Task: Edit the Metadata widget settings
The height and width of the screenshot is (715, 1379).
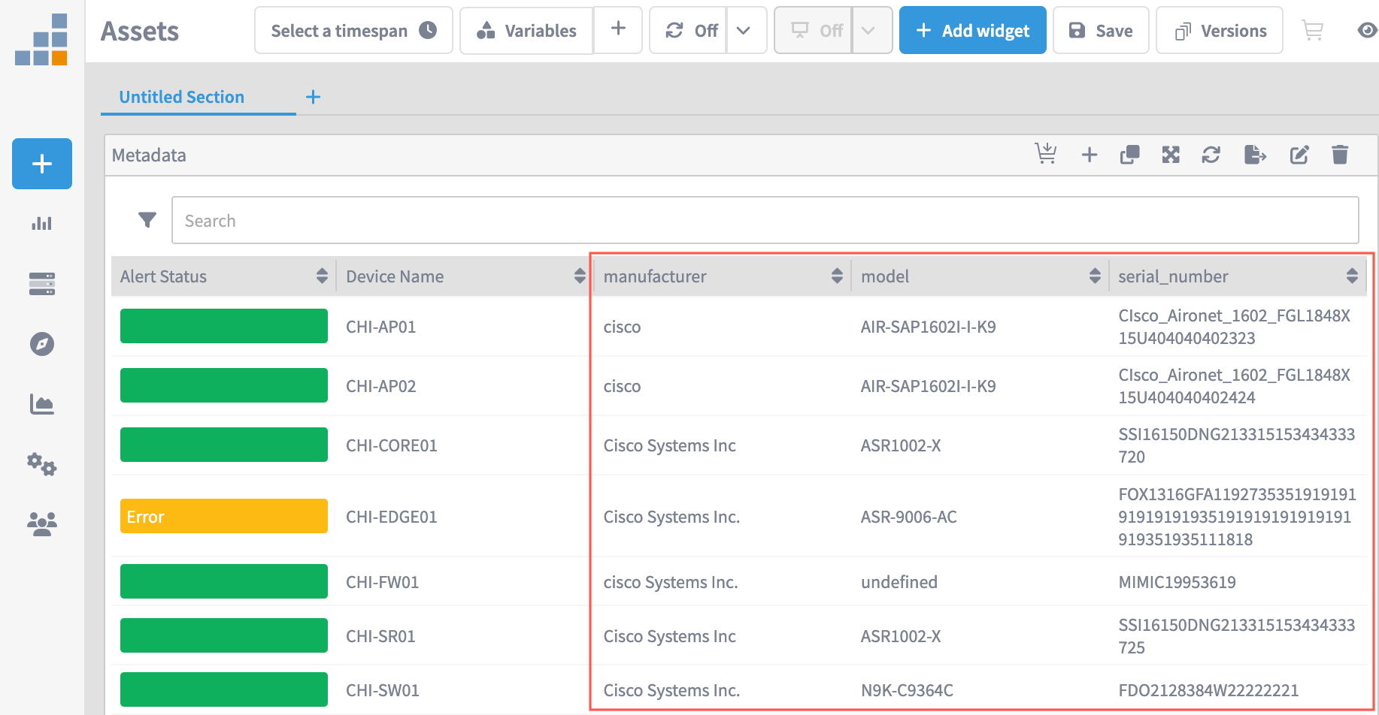Action: (x=1299, y=155)
